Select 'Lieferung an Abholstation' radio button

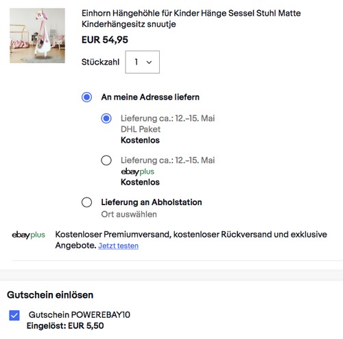(86, 202)
